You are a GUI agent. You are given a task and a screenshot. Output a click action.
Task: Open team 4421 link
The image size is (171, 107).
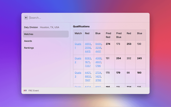[88, 73]
